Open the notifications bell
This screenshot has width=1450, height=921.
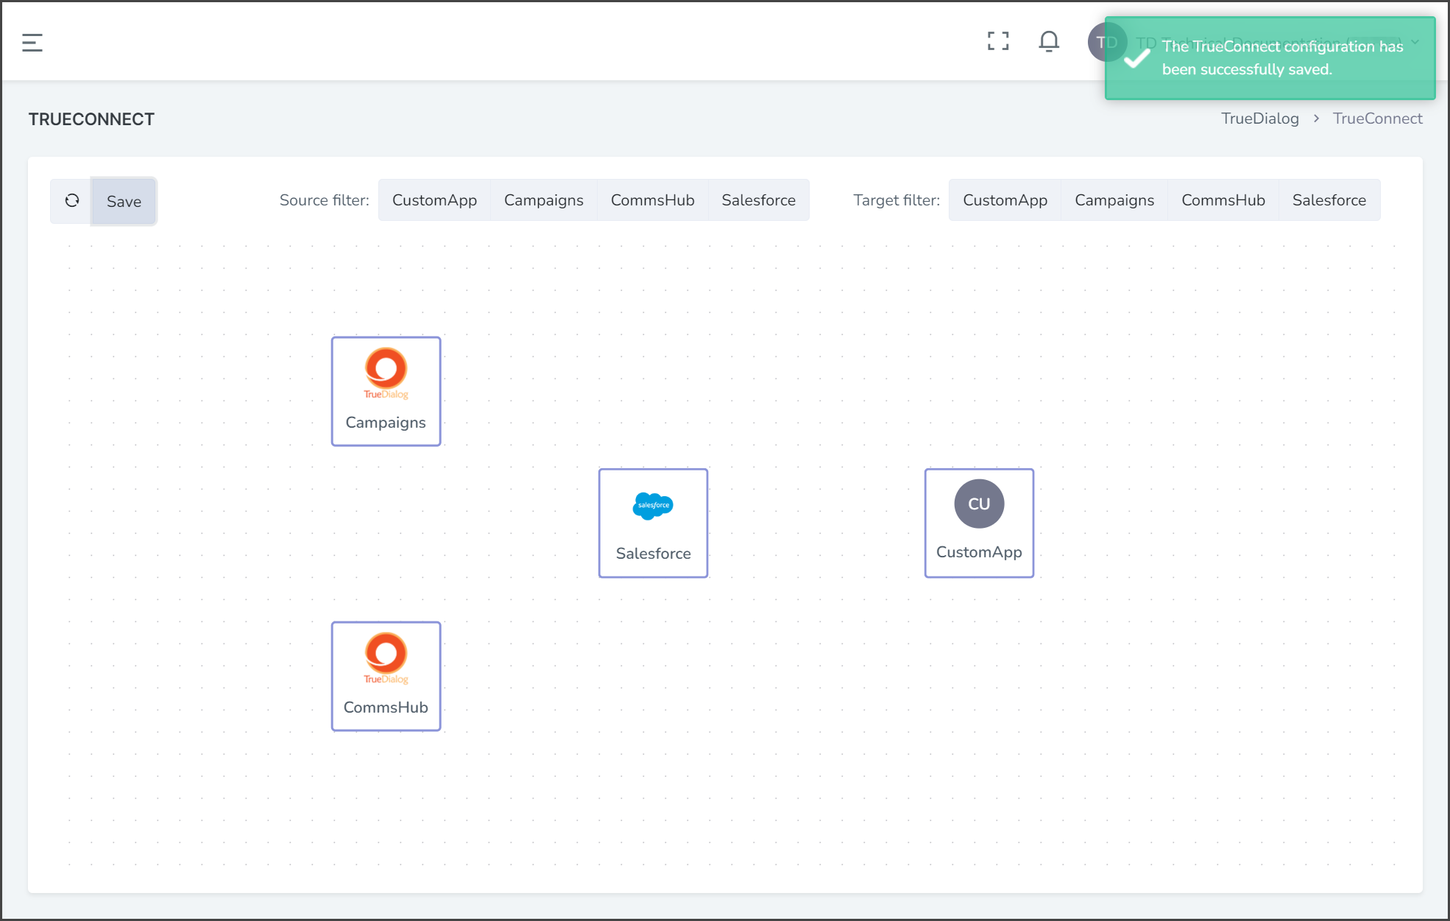pos(1049,41)
